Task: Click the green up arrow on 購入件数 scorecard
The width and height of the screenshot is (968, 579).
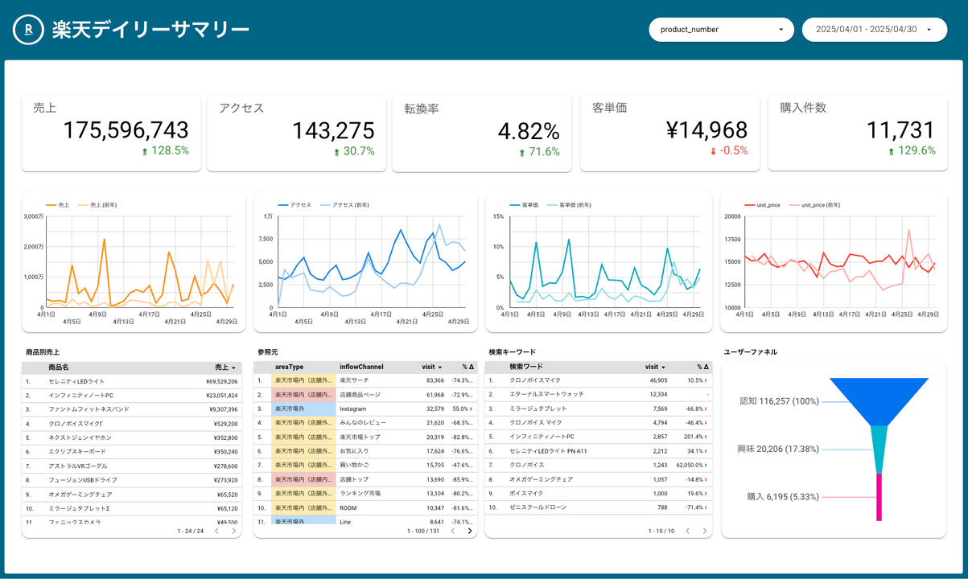Action: point(891,151)
